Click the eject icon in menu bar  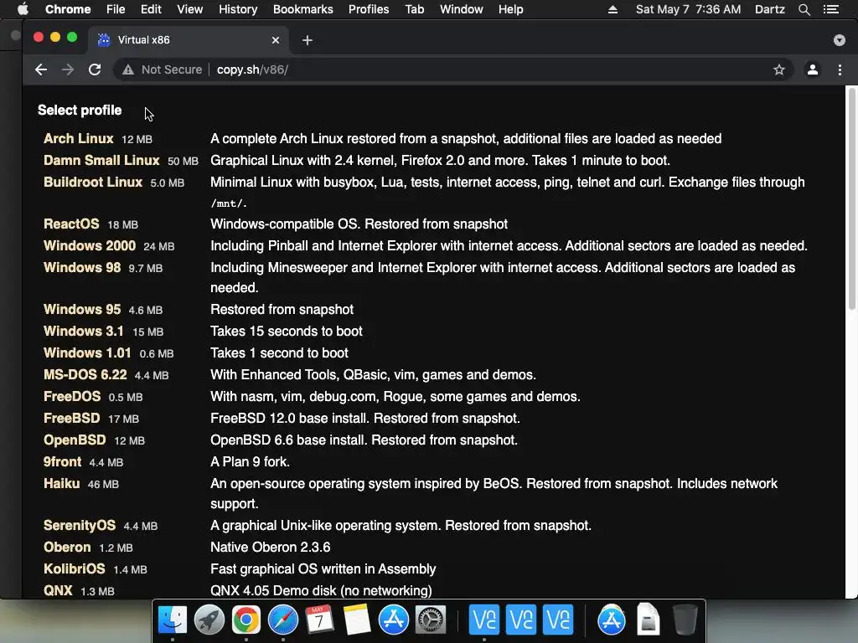point(612,9)
